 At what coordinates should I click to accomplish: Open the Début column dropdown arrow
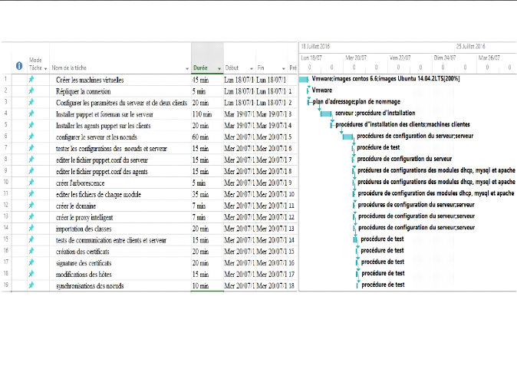[251, 68]
